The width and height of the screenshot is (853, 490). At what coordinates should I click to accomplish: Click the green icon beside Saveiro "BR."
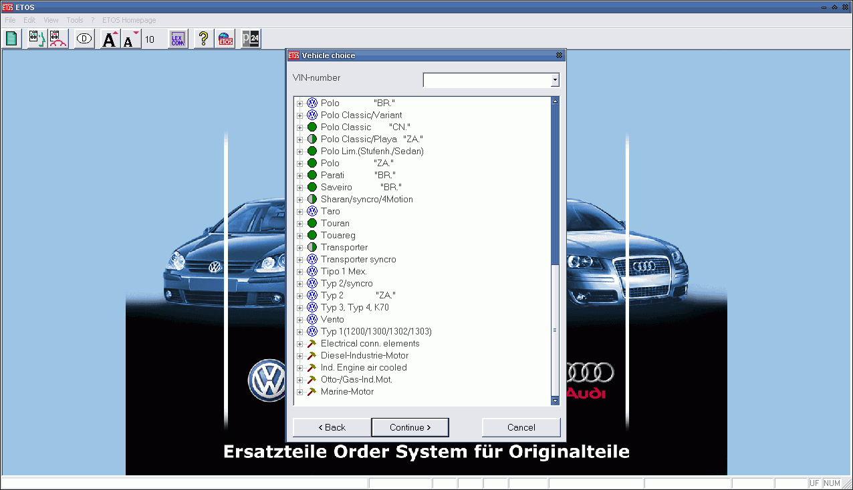312,187
